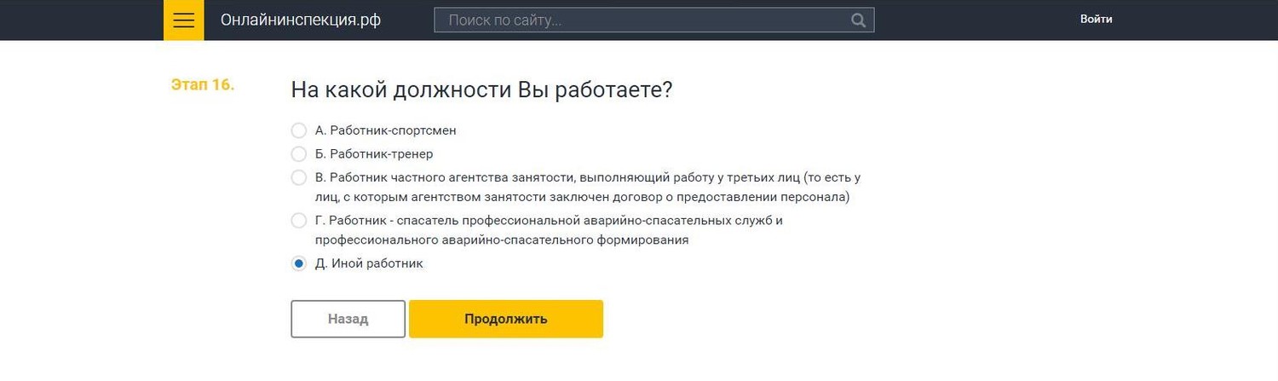Click the question heading 'На какой должности Вы работаете?'
Image resolution: width=1278 pixels, height=381 pixels.
(482, 89)
